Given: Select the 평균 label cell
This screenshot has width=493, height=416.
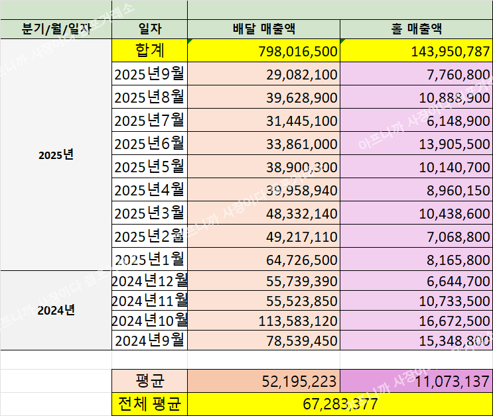Looking at the screenshot, I should [x=150, y=381].
